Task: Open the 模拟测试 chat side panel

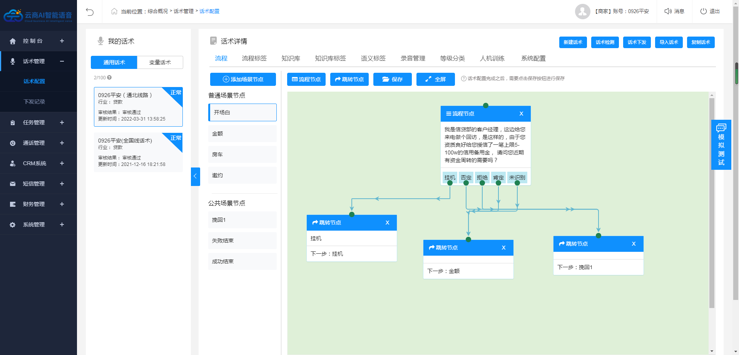Action: point(721,145)
